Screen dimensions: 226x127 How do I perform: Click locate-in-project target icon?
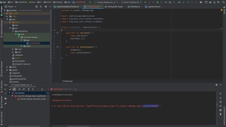coord(36,7)
